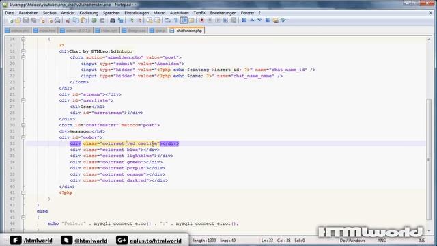Click the Save All toolbar icon

click(33, 20)
